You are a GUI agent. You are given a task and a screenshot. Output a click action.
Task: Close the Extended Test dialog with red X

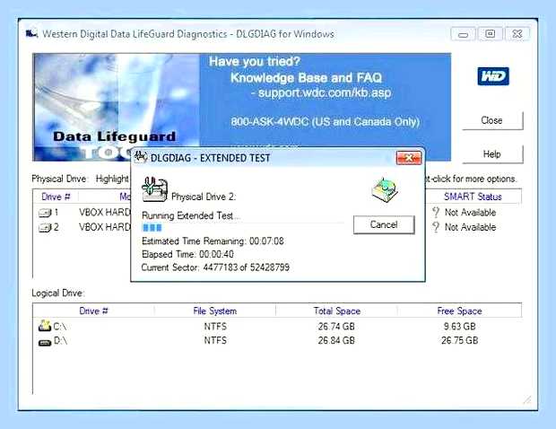tap(409, 158)
